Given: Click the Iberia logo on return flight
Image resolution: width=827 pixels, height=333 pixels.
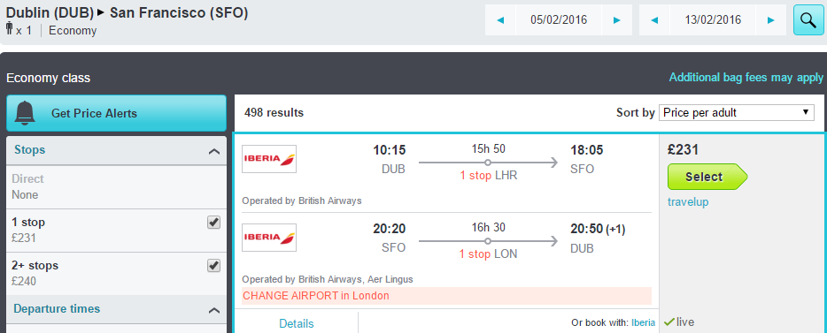Looking at the screenshot, I should pos(269,238).
